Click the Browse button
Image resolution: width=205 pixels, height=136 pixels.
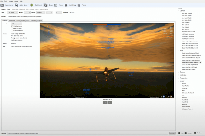tap(173, 133)
